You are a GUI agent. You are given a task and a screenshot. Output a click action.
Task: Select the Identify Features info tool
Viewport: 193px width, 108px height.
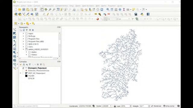(108, 10)
